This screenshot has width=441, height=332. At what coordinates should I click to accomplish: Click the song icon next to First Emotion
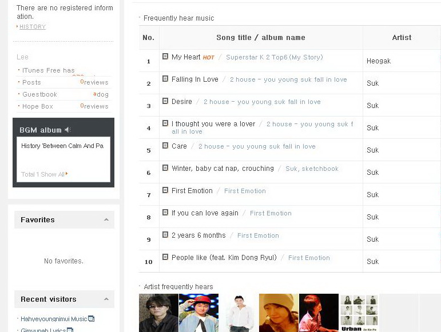[165, 190]
